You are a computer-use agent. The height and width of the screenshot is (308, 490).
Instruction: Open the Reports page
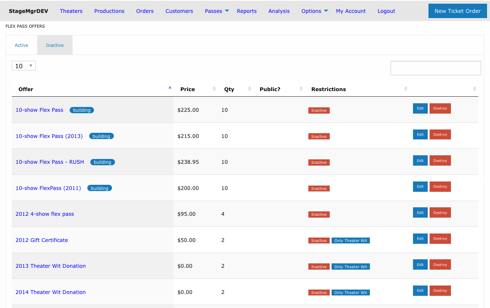click(247, 11)
